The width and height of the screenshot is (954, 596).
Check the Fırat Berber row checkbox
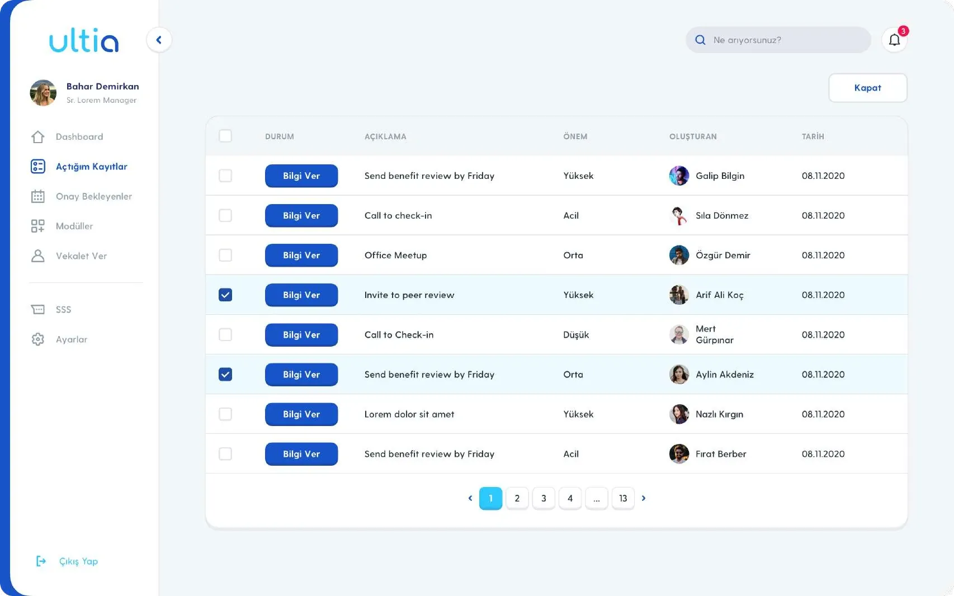(x=225, y=453)
